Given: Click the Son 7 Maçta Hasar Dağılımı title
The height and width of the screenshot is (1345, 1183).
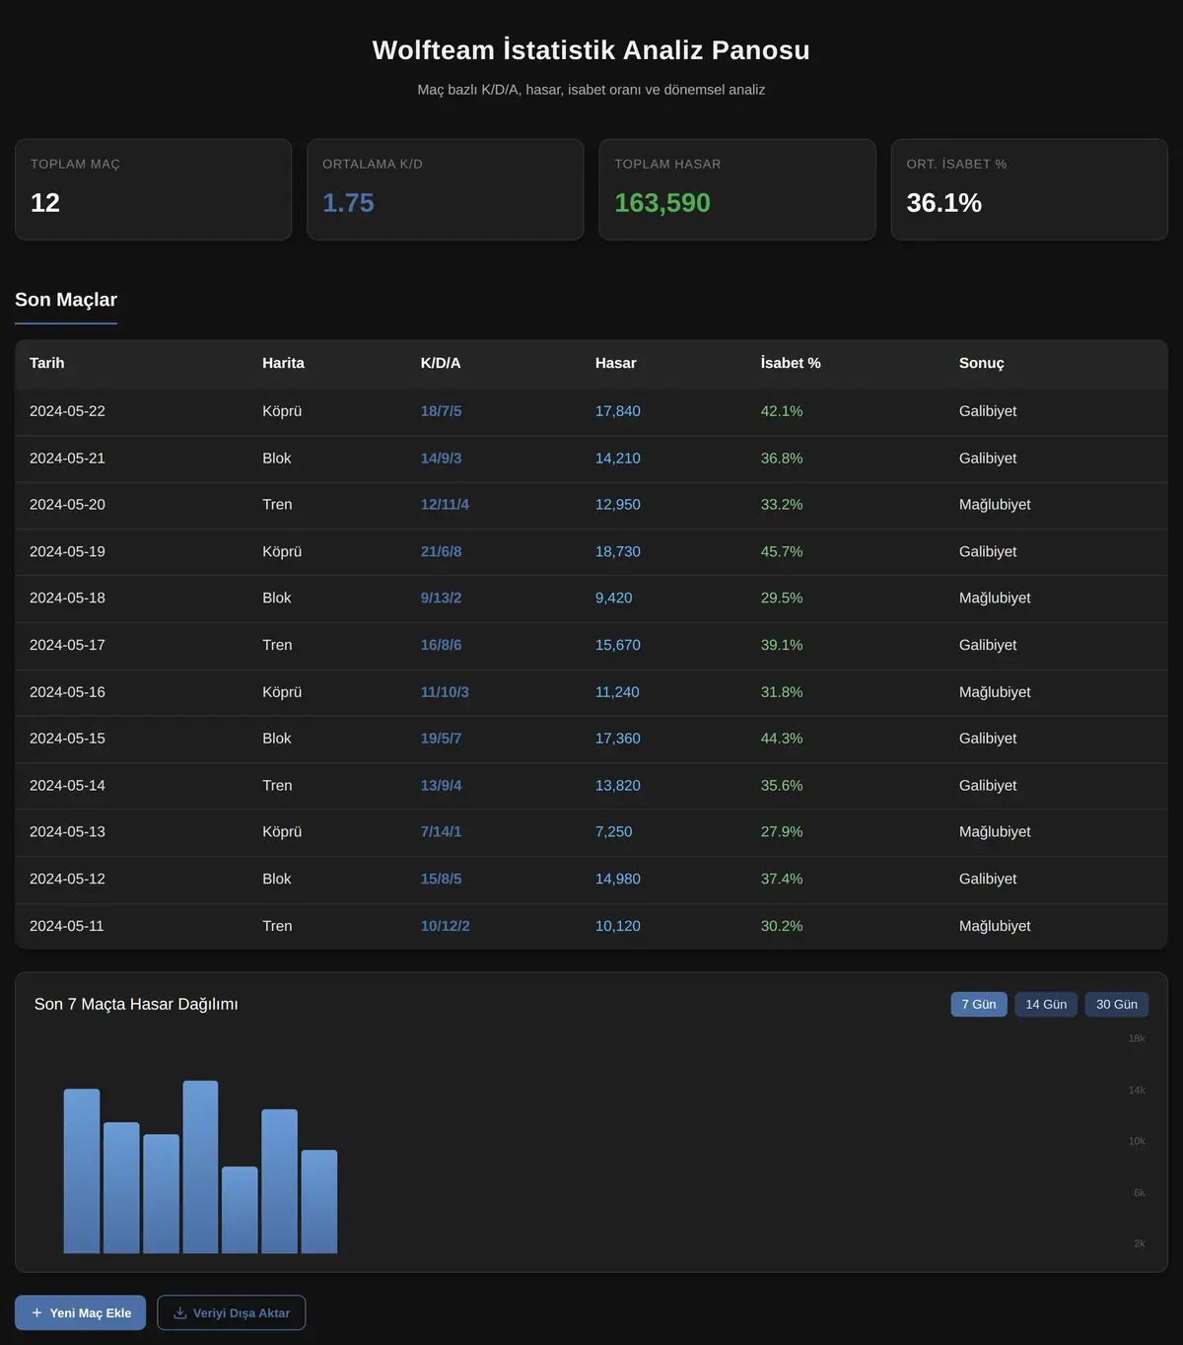Looking at the screenshot, I should tap(136, 1004).
